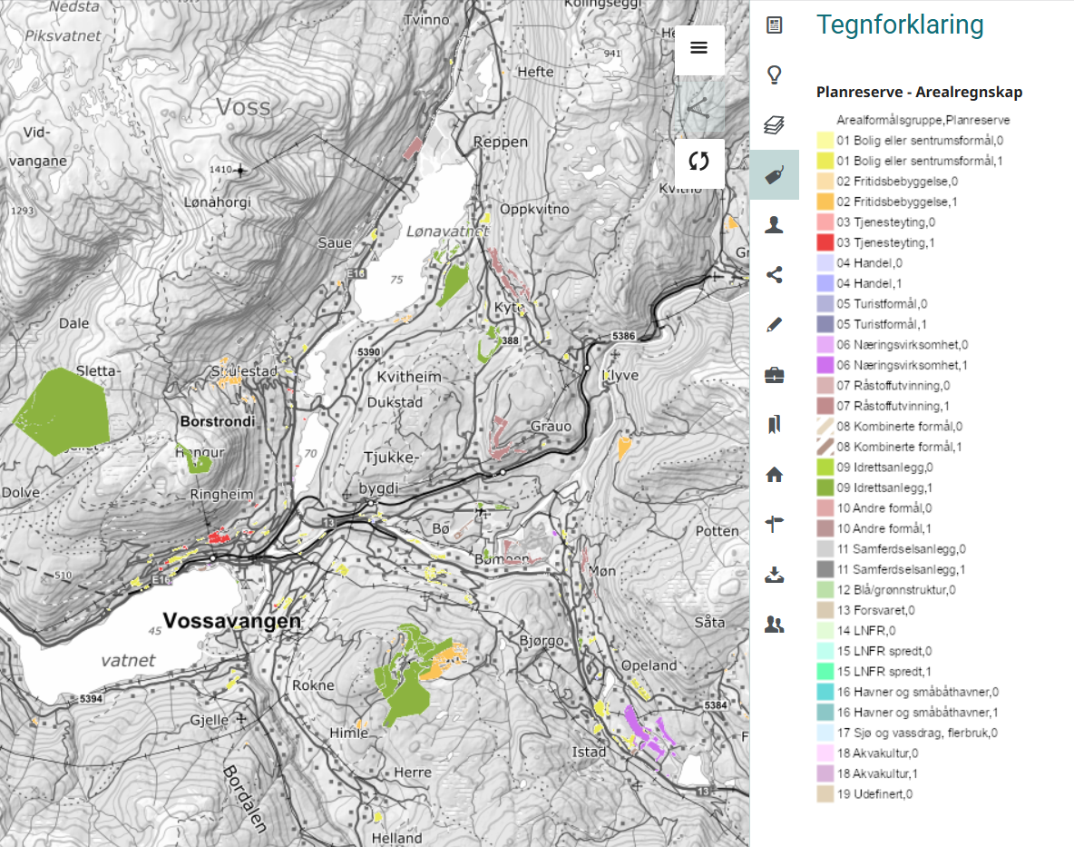The width and height of the screenshot is (1074, 847).
Task: Select the pencil draw tool
Action: 774,325
